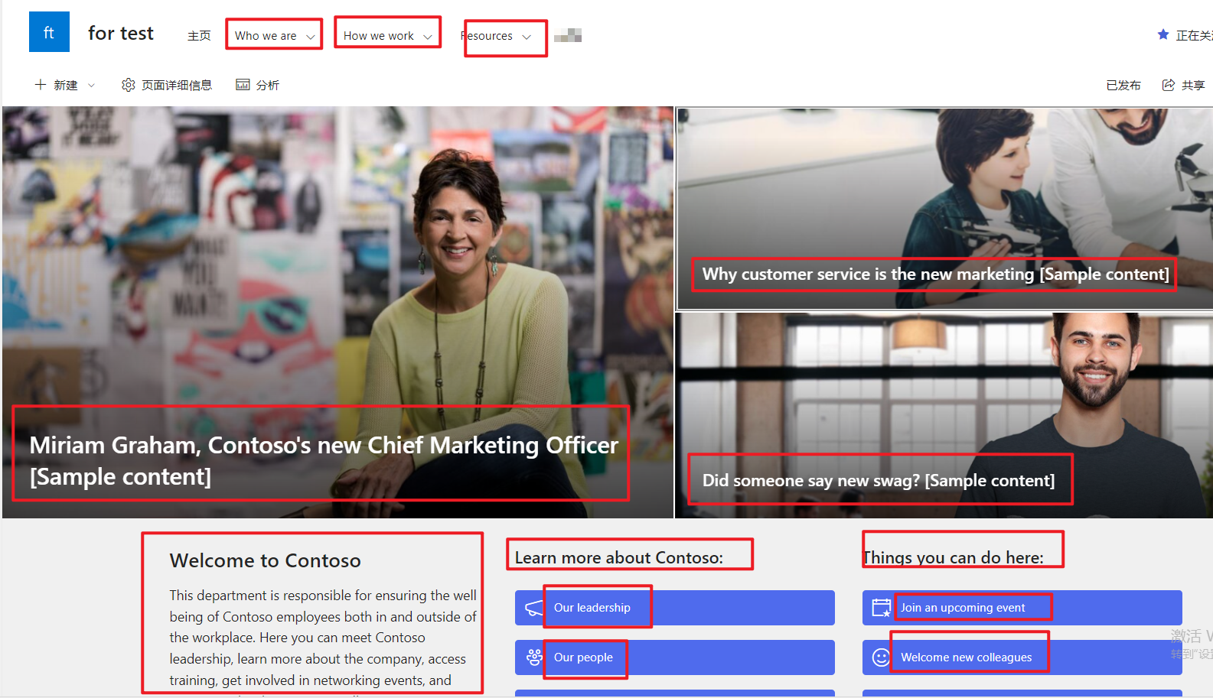Viewport: 1213px width, 698px height.
Task: Click the star following icon
Action: [x=1163, y=34]
